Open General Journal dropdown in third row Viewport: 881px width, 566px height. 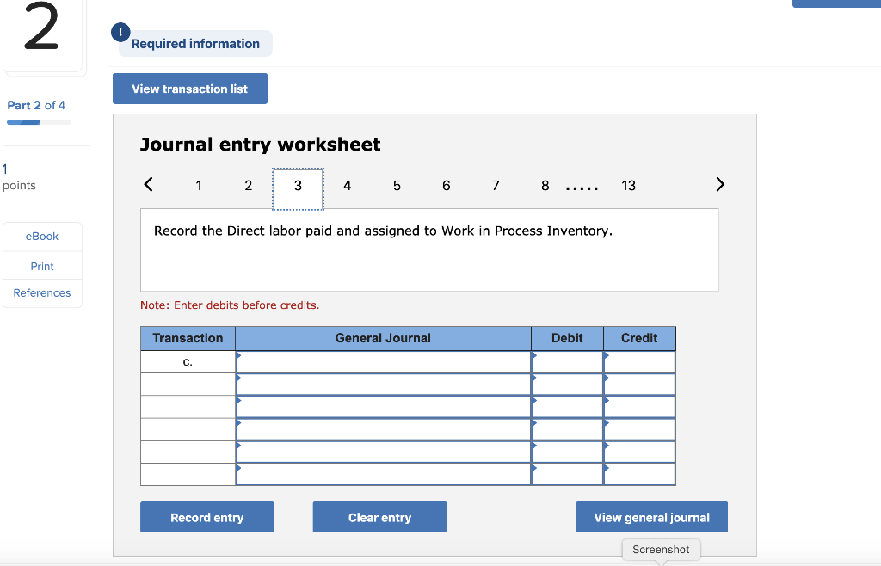pos(383,407)
